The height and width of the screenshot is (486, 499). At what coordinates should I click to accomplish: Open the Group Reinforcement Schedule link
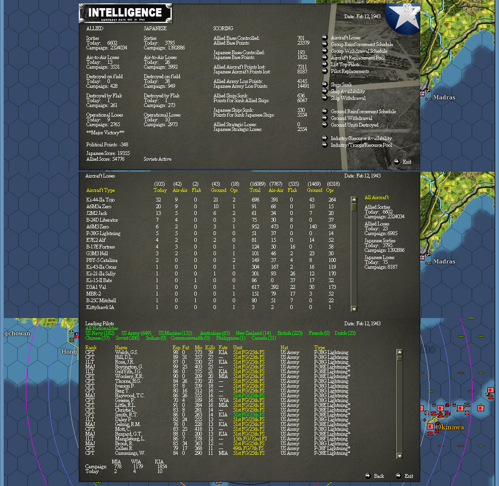362,44
